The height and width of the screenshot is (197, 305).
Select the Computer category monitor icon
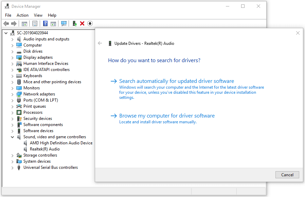19,45
